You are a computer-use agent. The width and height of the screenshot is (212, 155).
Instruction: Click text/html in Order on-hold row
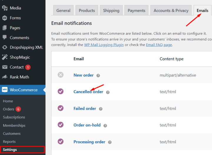[168, 125]
